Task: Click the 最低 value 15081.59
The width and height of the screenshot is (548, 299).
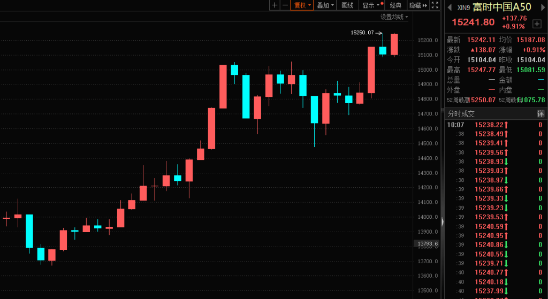Action: click(x=531, y=70)
